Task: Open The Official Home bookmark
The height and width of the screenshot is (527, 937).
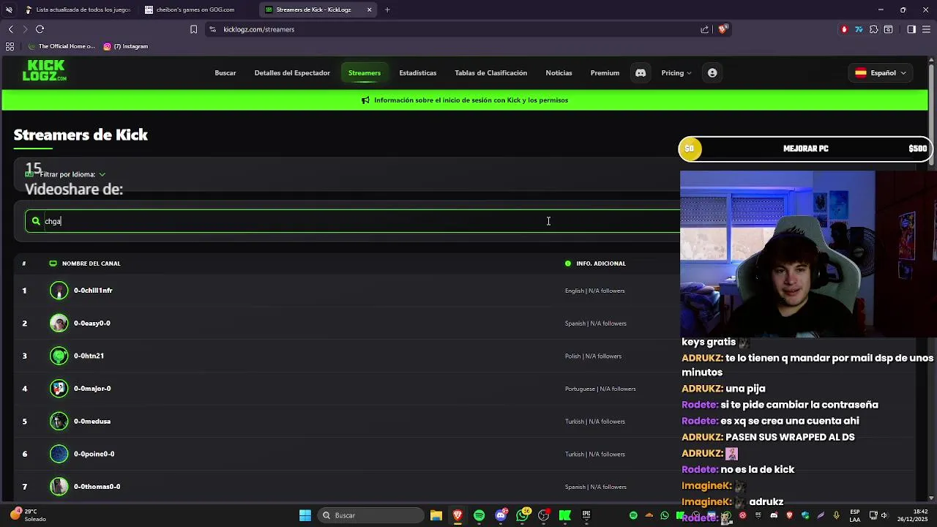Action: click(61, 46)
